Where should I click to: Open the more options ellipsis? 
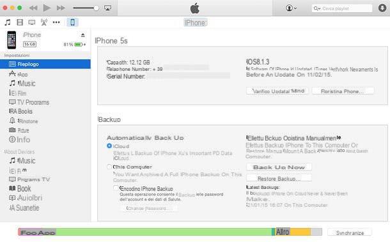(56, 22)
